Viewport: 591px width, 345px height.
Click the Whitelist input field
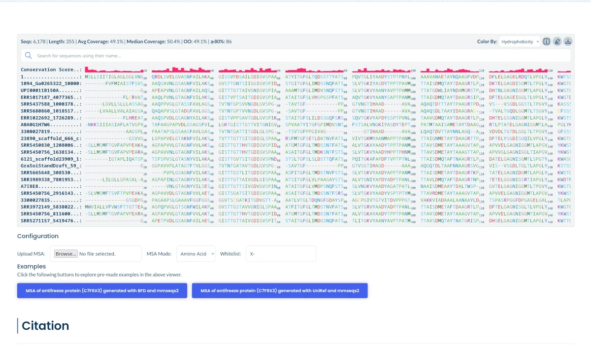click(281, 254)
